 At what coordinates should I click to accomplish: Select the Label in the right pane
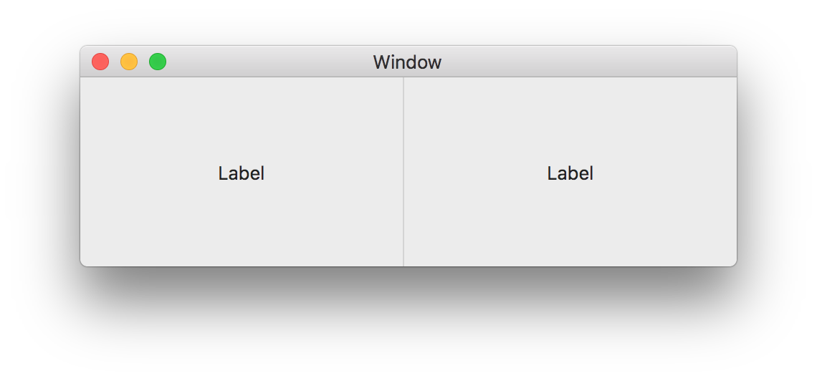coord(570,173)
